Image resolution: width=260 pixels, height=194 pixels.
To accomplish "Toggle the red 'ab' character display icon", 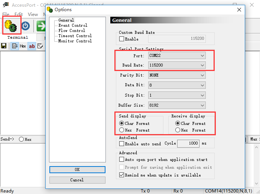I will [x=32, y=46].
